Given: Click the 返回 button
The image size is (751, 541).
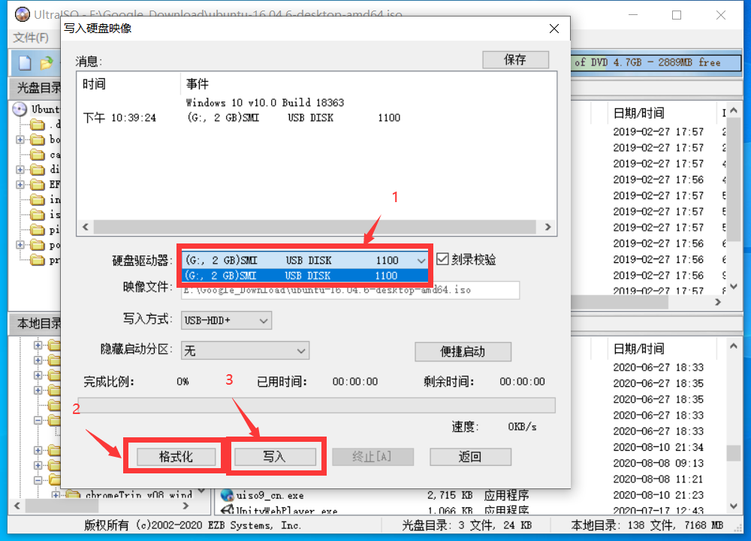Looking at the screenshot, I should click(470, 457).
